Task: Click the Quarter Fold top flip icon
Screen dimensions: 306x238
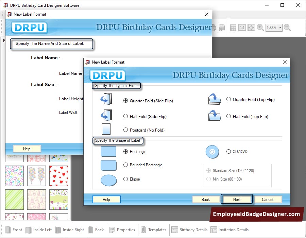Action: (x=215, y=99)
